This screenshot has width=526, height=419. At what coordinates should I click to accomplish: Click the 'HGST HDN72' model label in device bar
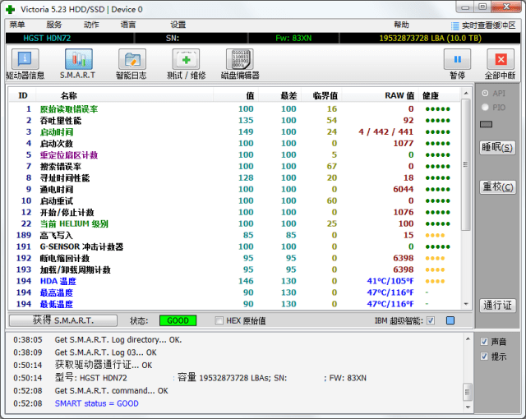47,39
